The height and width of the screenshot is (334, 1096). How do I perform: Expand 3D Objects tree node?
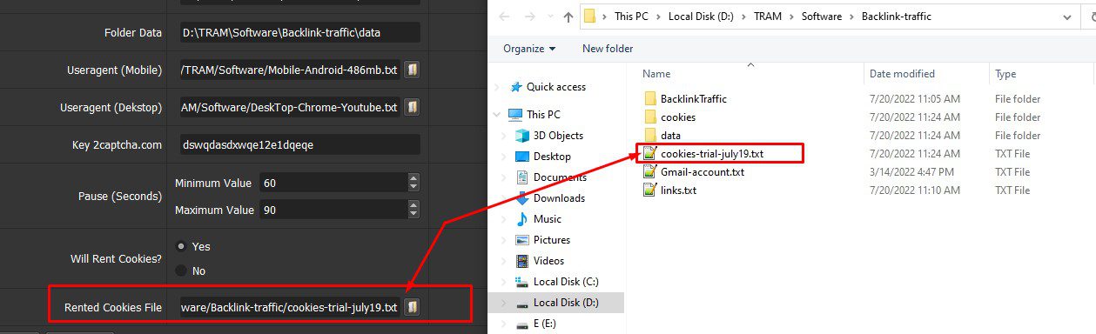(x=504, y=136)
